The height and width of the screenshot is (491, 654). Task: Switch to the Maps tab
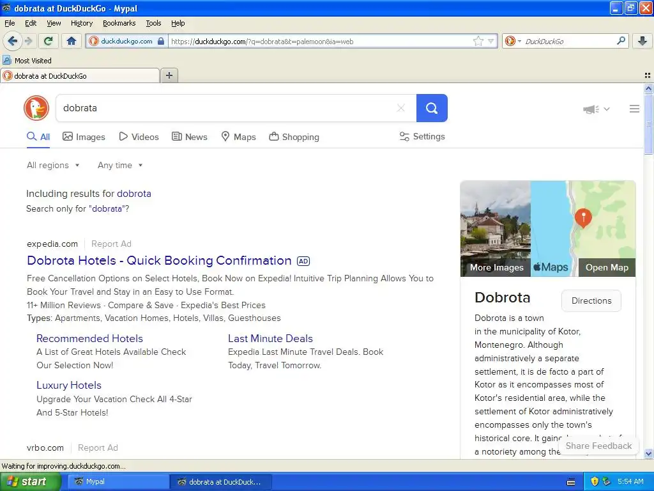[x=239, y=137]
